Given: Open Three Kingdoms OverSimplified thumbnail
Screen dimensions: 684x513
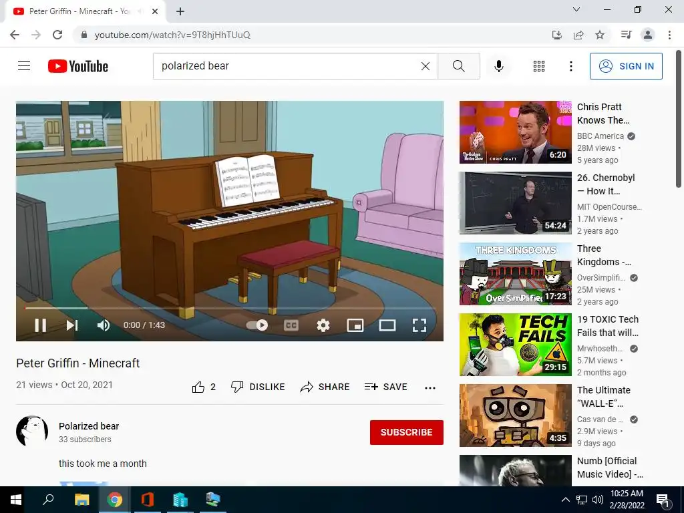Looking at the screenshot, I should tap(515, 273).
